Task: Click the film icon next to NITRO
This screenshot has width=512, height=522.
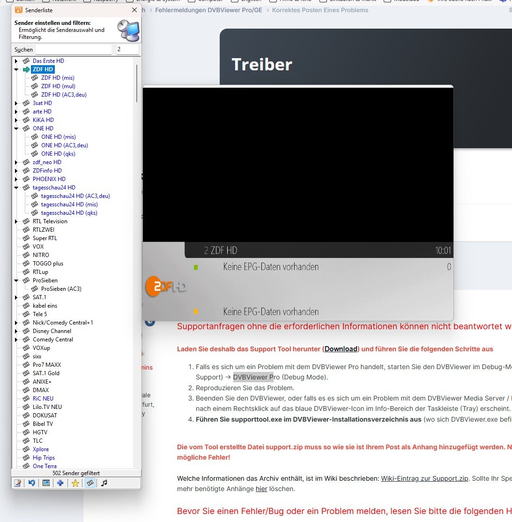Action: (26, 255)
